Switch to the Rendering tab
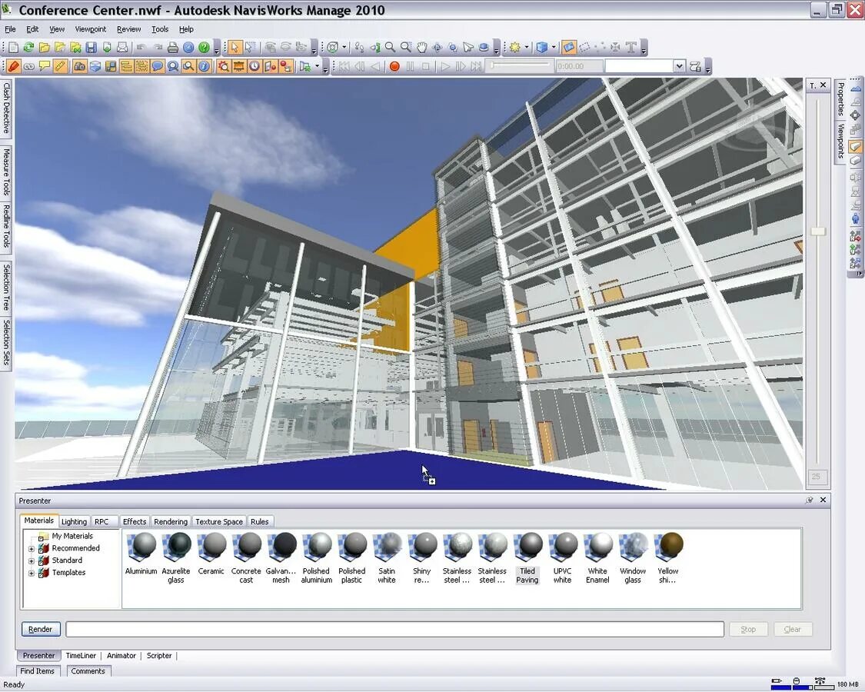This screenshot has height=692, width=865. (171, 521)
